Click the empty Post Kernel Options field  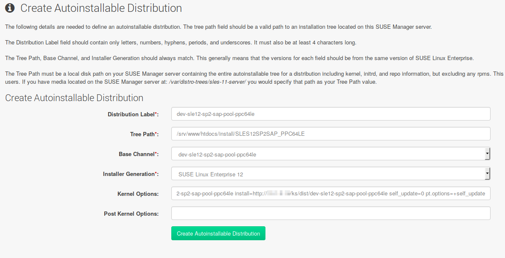tap(297, 213)
